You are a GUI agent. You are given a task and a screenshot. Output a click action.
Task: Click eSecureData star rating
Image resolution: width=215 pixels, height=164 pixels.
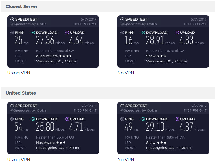65,56
